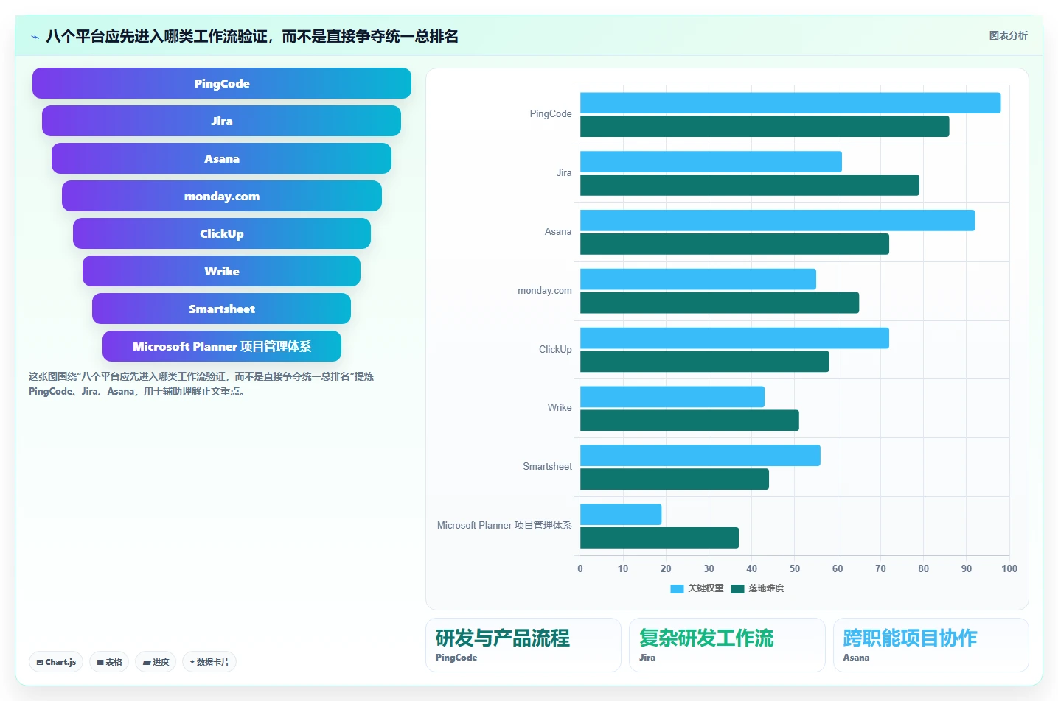The image size is (1058, 701).
Task: Click PingCode green 落地难度 bar in chart
Action: [765, 127]
